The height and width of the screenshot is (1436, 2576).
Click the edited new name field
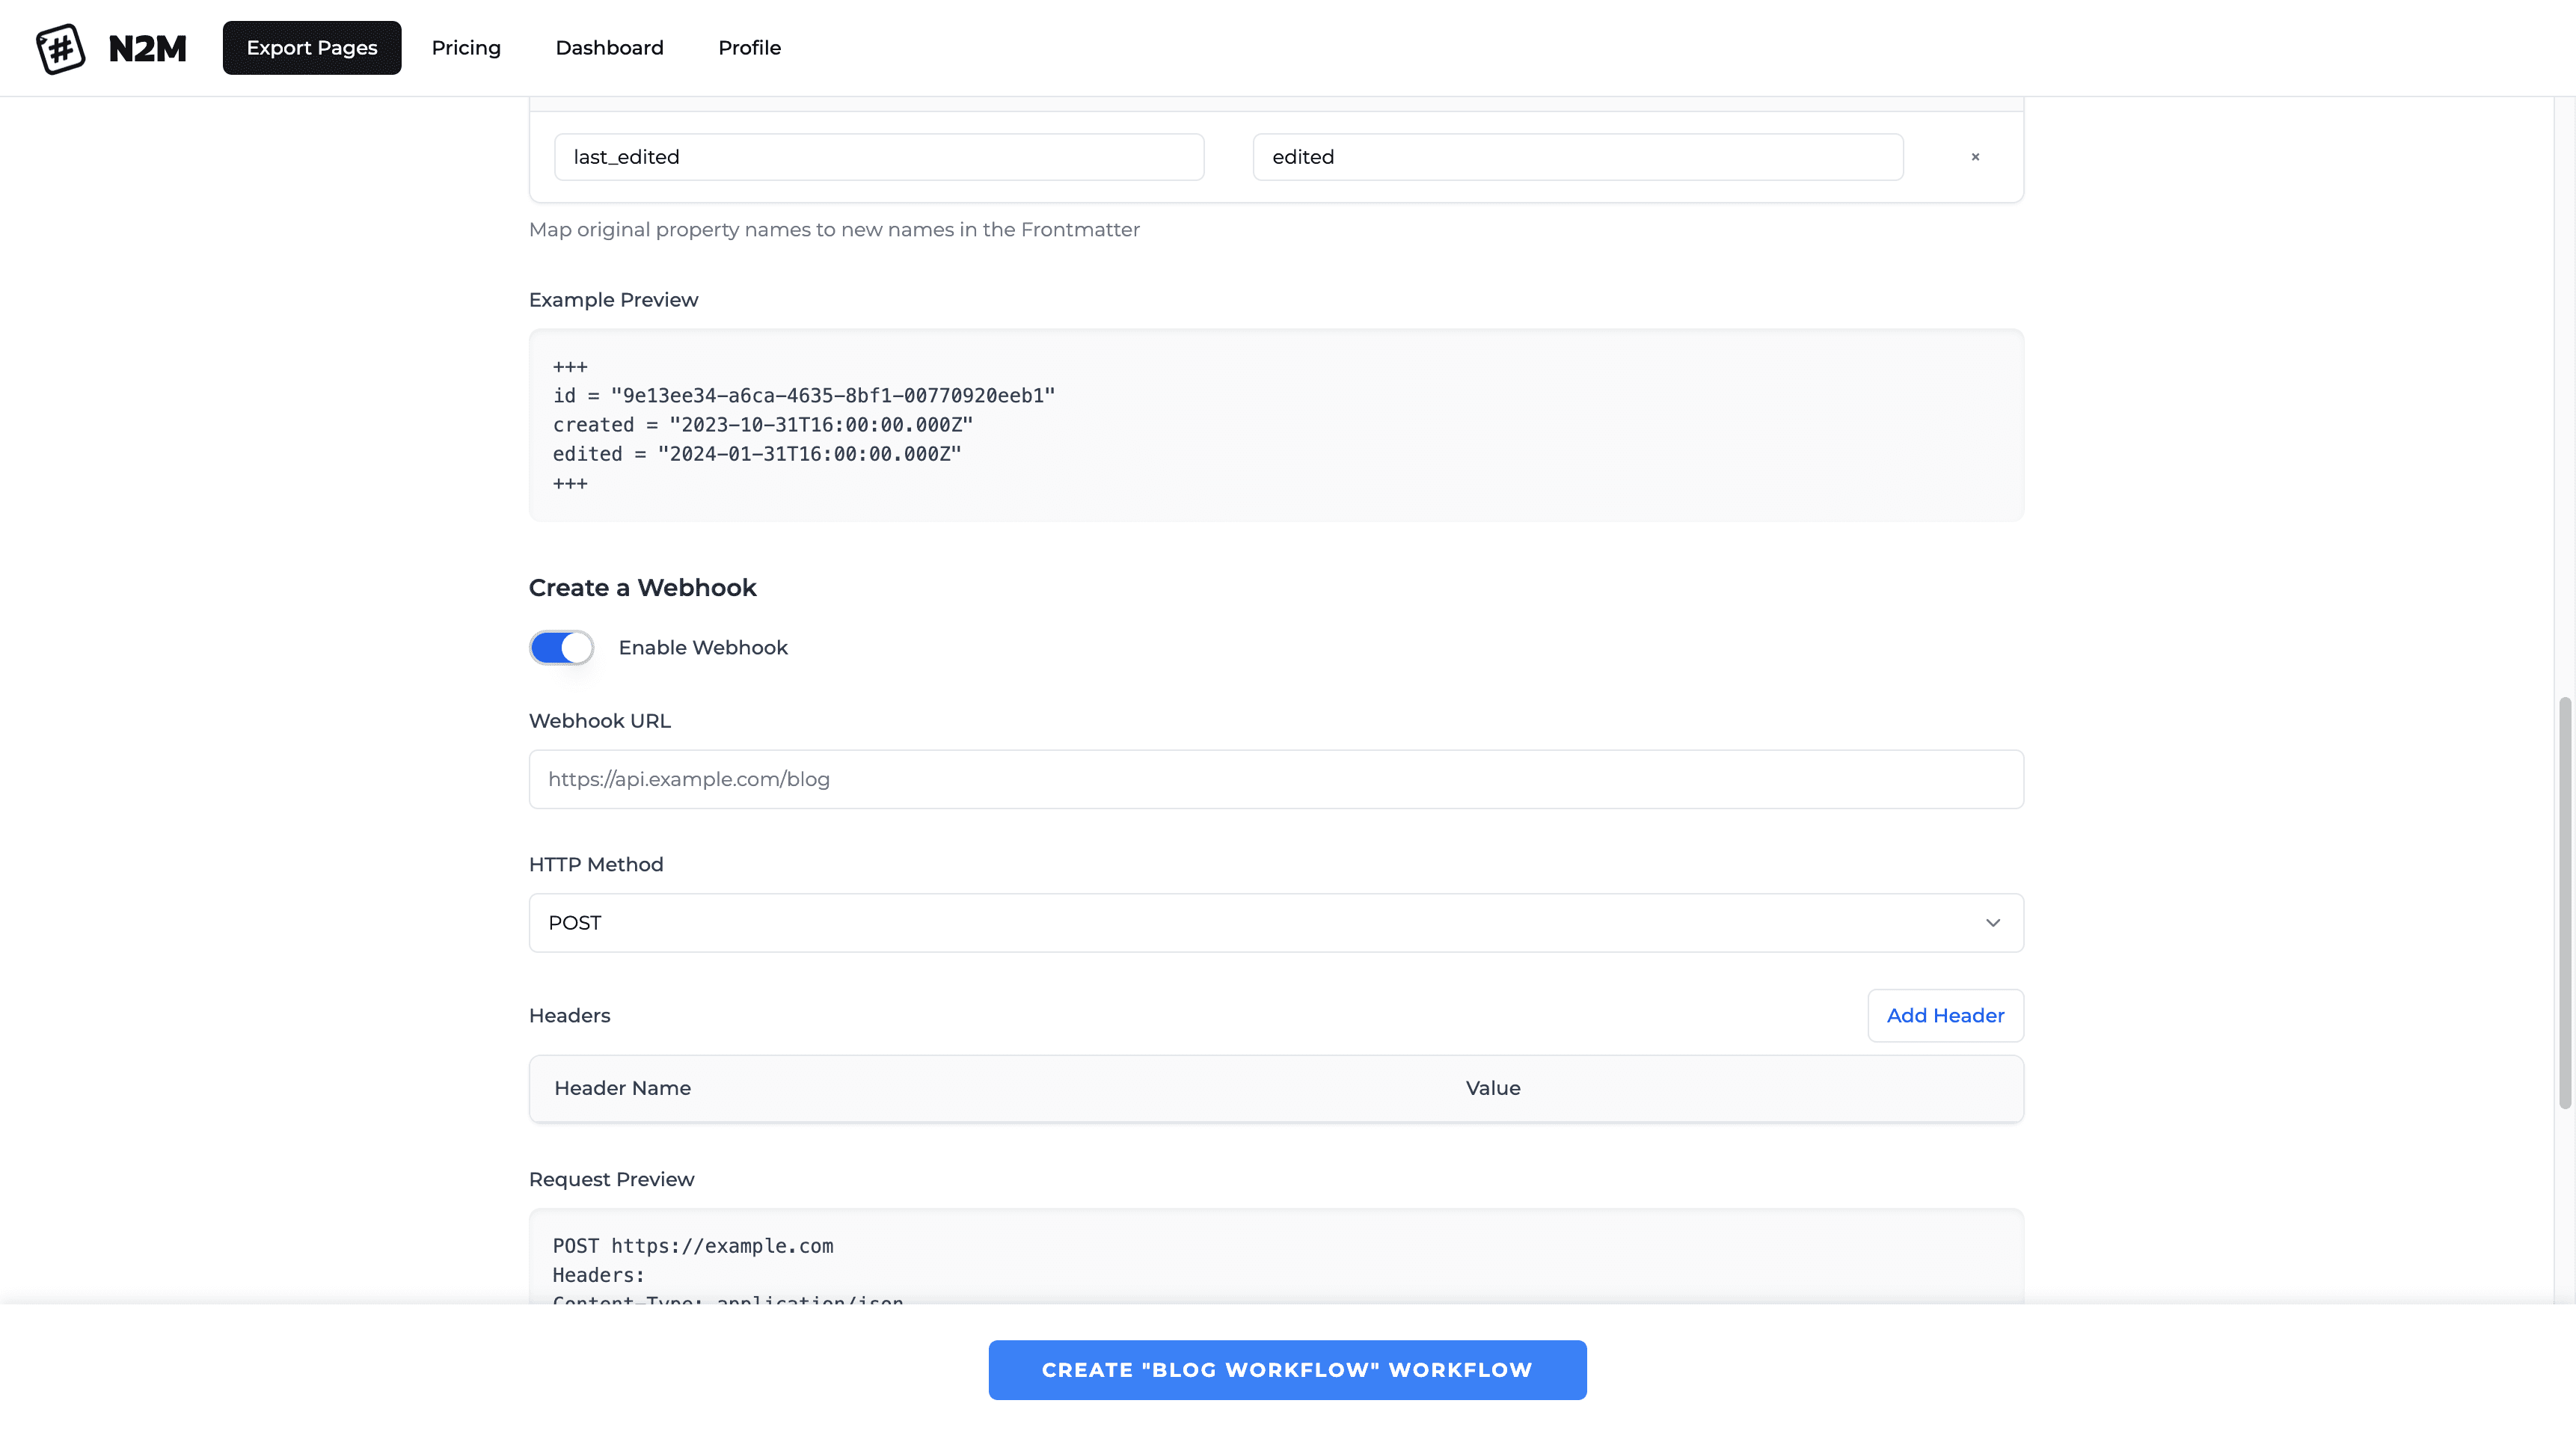pyautogui.click(x=1577, y=157)
